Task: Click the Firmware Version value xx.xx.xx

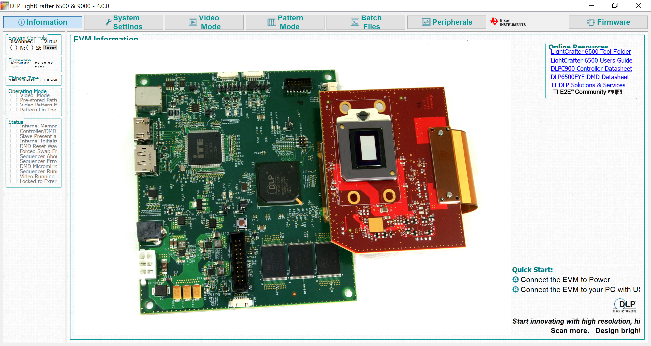Action: pos(44,63)
